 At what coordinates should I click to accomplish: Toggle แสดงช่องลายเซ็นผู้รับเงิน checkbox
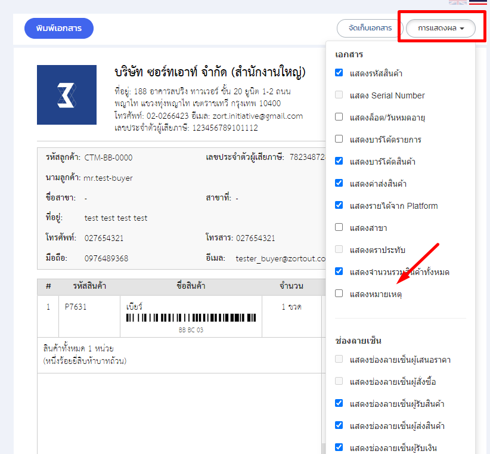pyautogui.click(x=339, y=447)
